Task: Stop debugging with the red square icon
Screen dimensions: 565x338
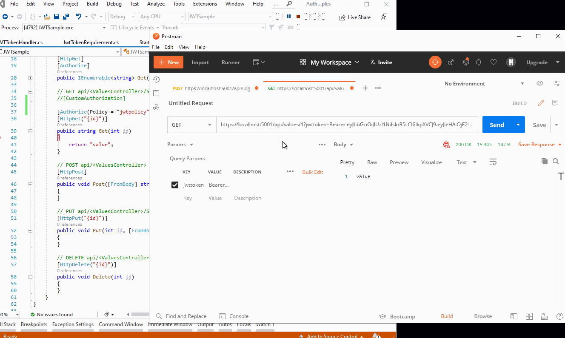Action: [298, 17]
